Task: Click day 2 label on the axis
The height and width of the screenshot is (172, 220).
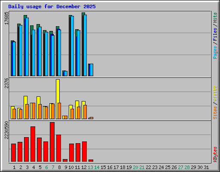Action: (21, 167)
